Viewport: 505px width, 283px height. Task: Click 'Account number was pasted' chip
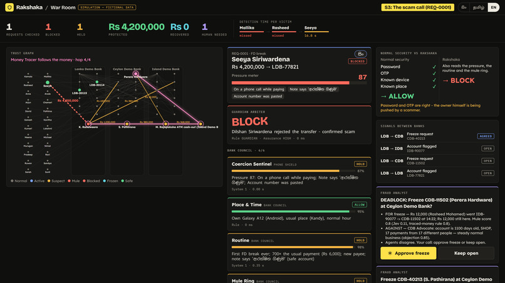click(258, 96)
